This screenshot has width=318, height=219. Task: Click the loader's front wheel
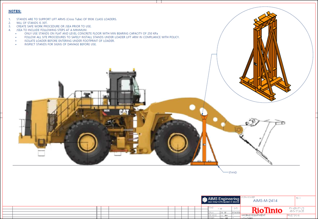point(177,142)
